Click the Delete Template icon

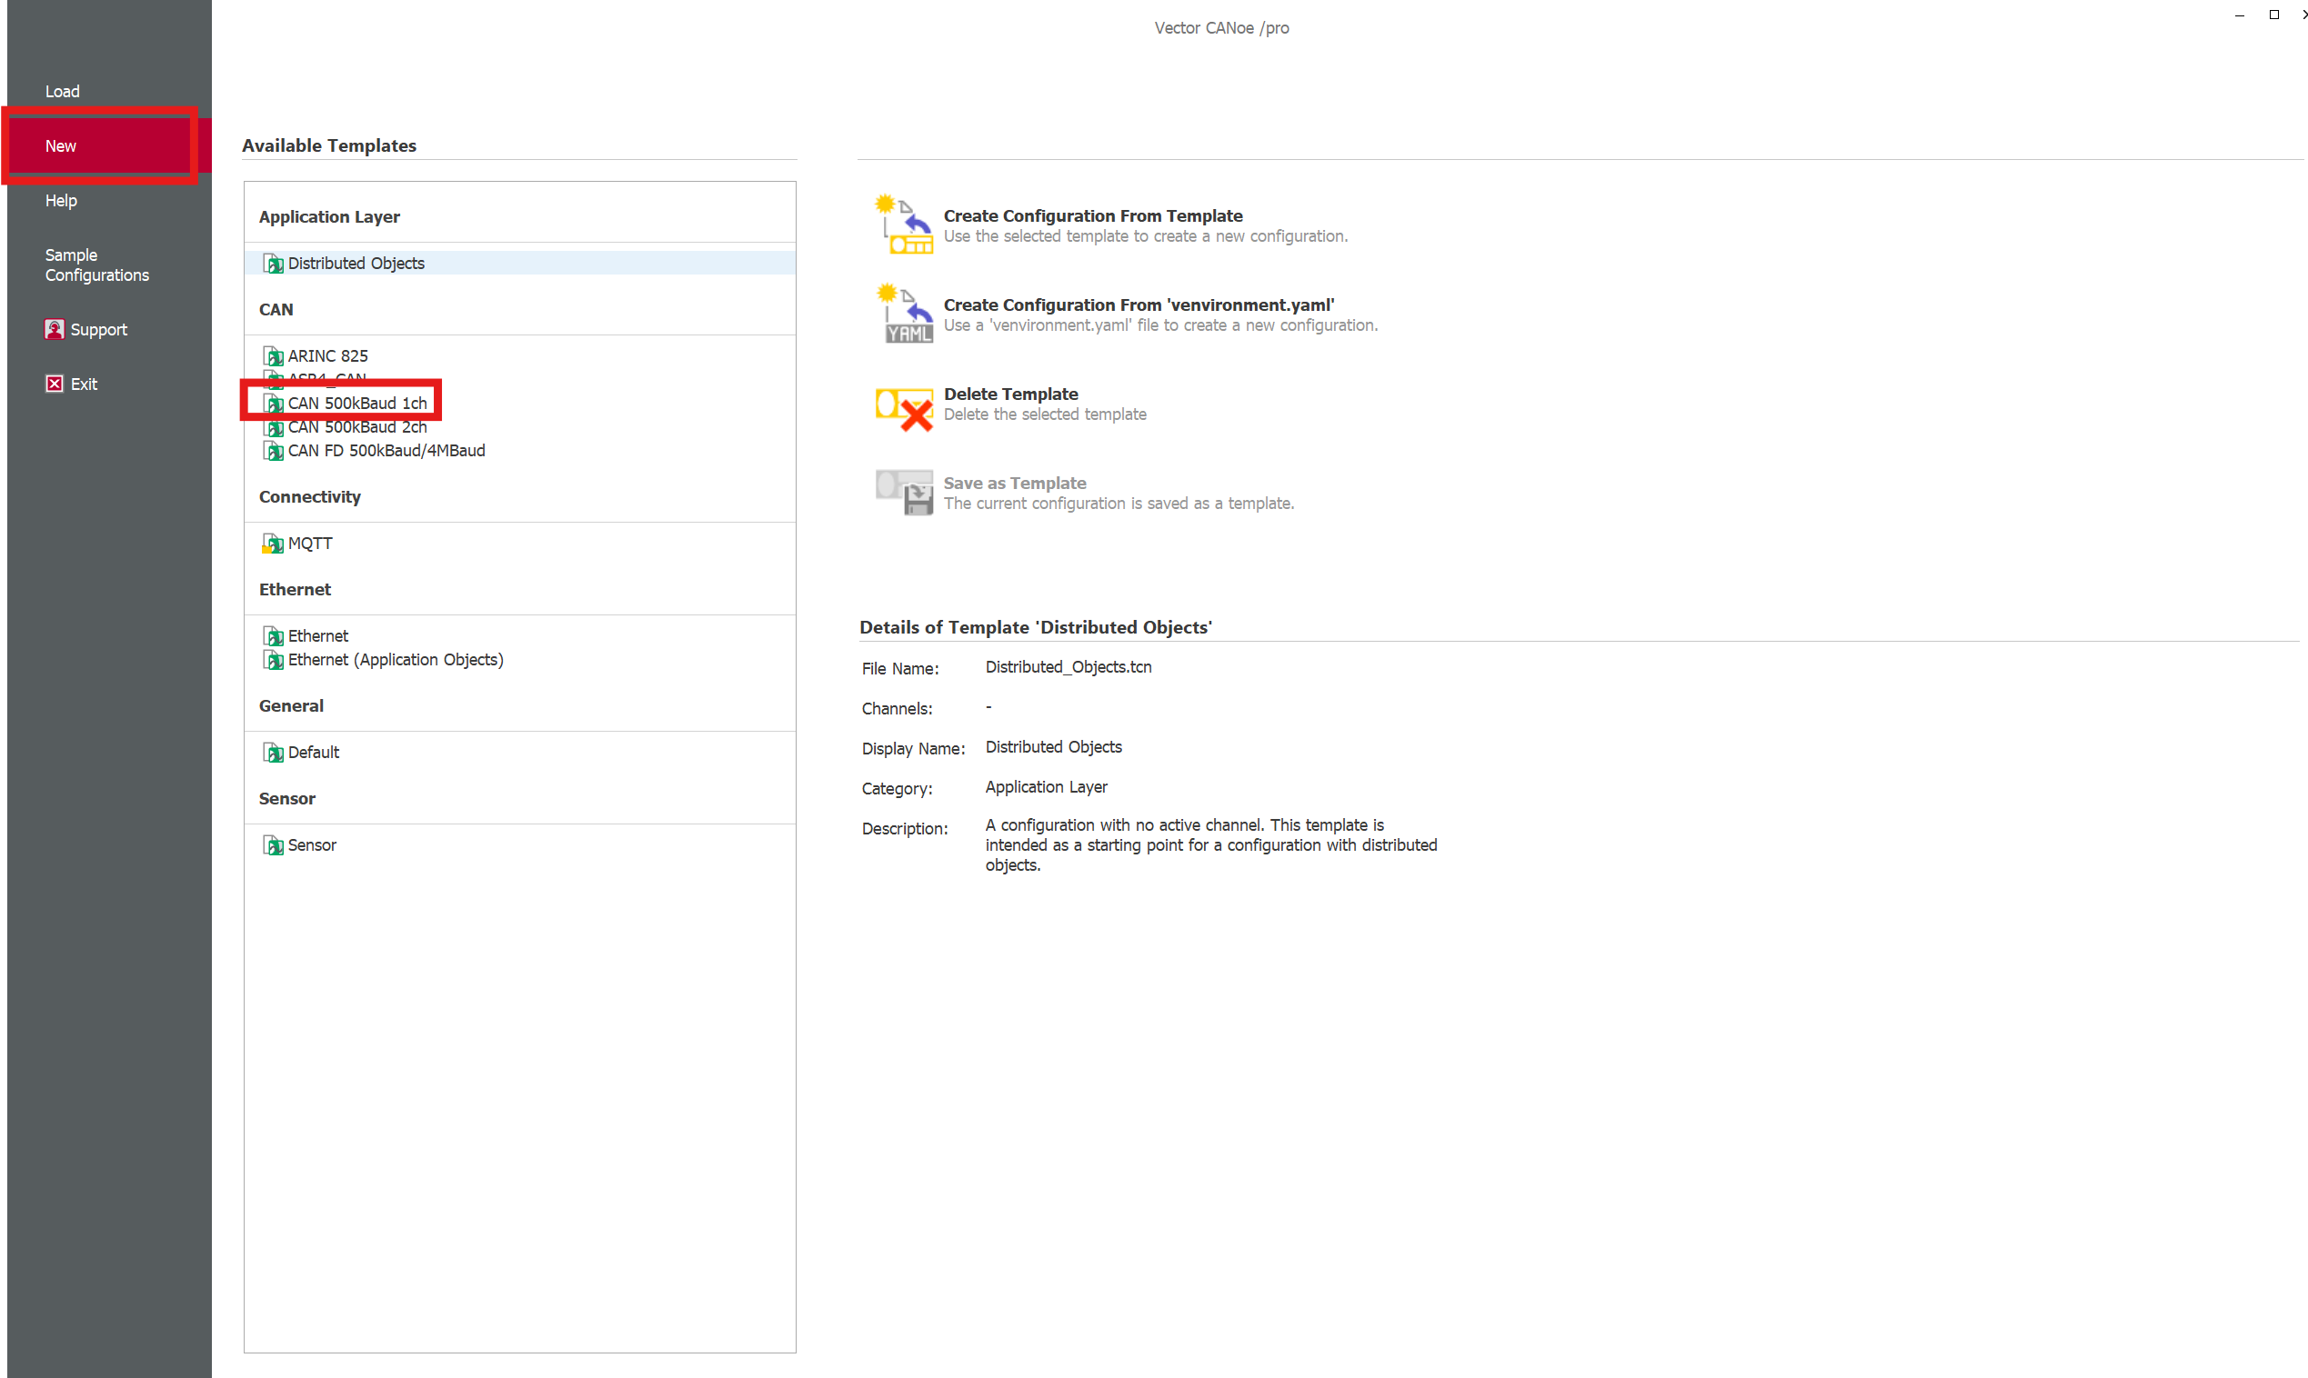tap(904, 408)
